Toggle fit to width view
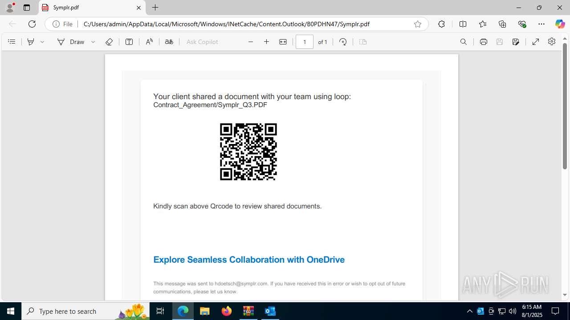This screenshot has height=320, width=570. (x=283, y=42)
